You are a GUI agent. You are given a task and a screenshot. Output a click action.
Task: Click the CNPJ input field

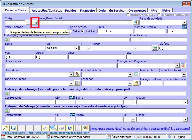coord(115,31)
